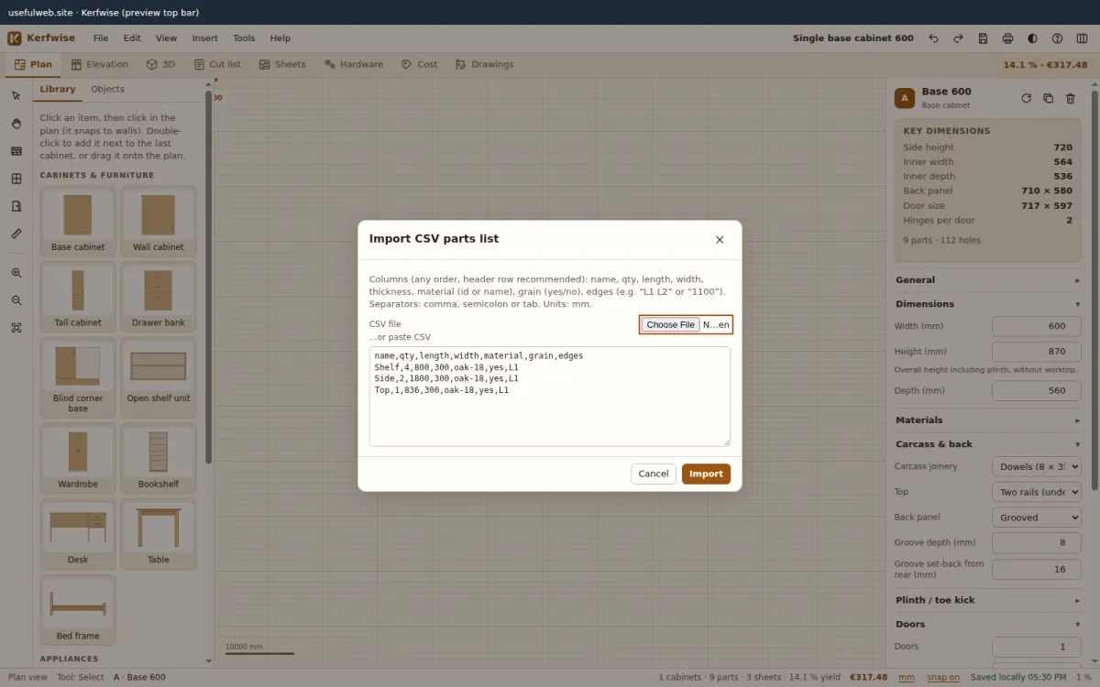Image resolution: width=1100 pixels, height=687 pixels.
Task: Open the Library panel tab
Action: coord(57,89)
